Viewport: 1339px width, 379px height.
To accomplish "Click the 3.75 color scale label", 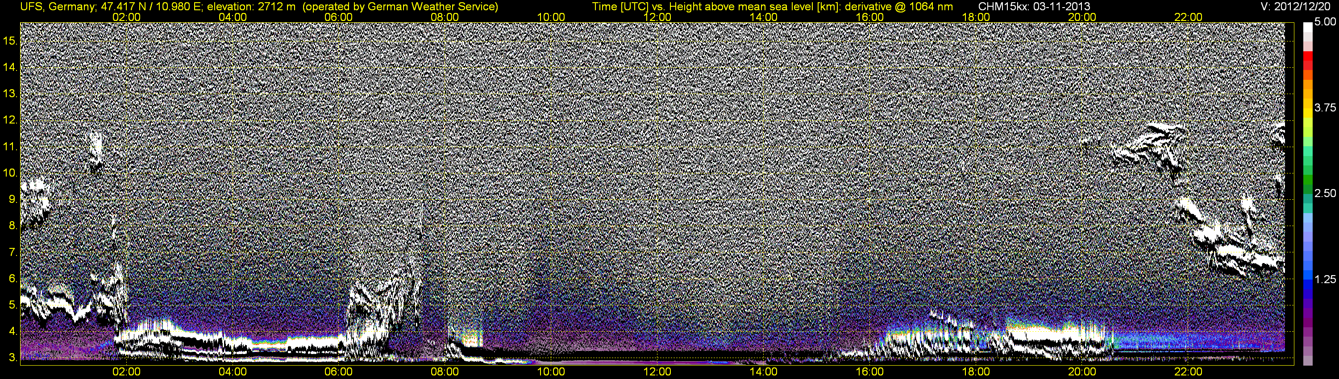I will 1325,107.
